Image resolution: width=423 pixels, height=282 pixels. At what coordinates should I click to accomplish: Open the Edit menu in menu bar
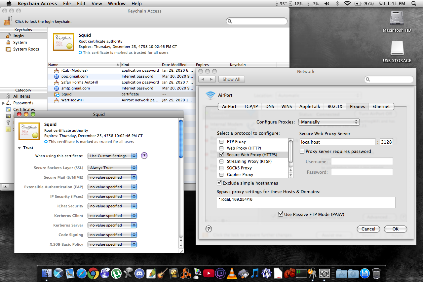tap(81, 4)
